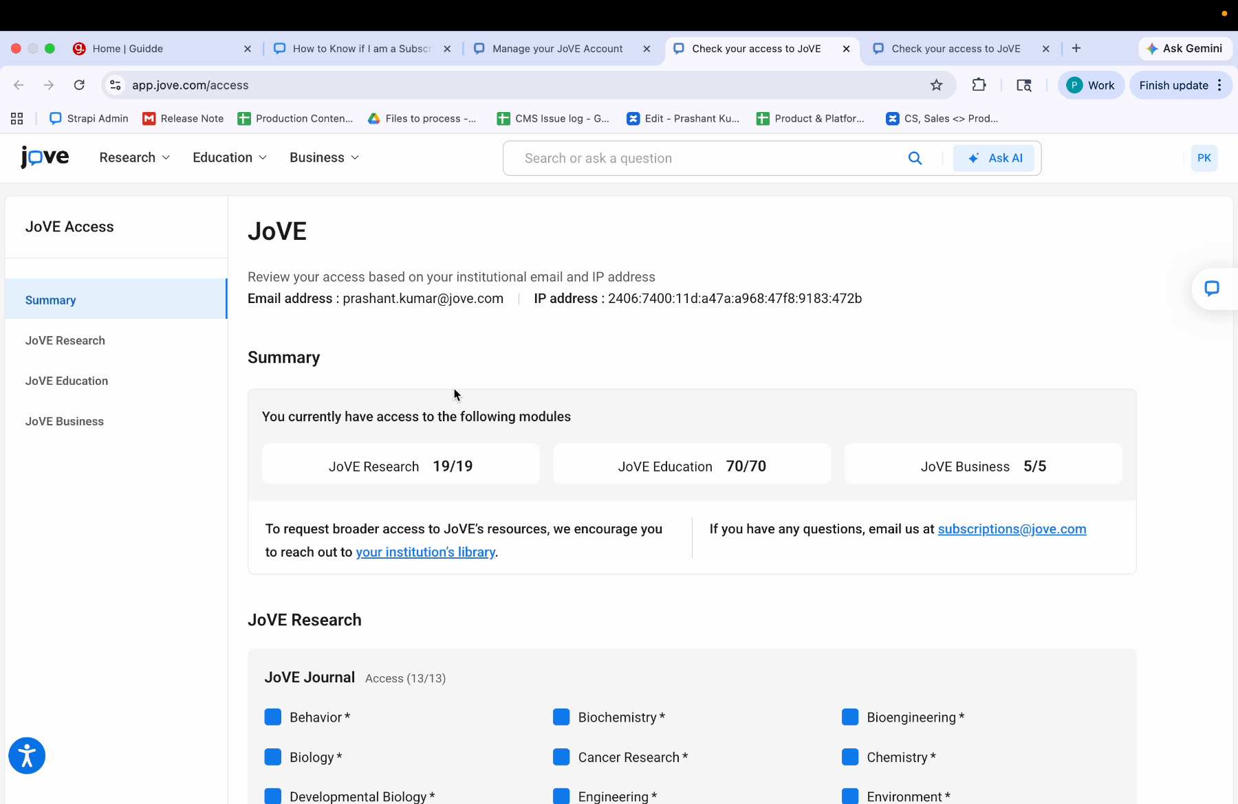Screen dimensions: 1238x804
Task: Click the search magnifier icon
Action: click(915, 158)
